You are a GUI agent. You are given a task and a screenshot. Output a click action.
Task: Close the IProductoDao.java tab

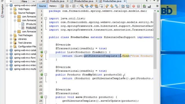point(97,1)
